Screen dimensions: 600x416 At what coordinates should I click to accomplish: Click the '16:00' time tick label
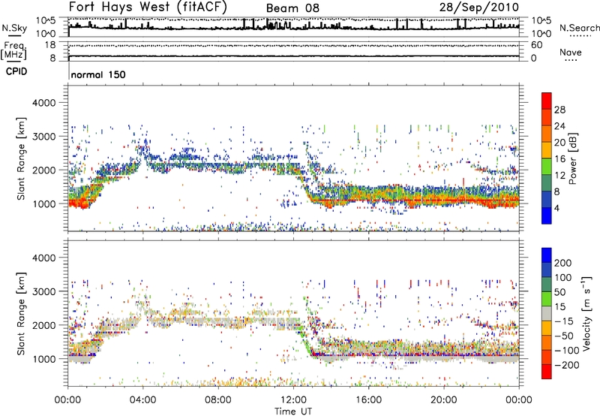point(368,400)
